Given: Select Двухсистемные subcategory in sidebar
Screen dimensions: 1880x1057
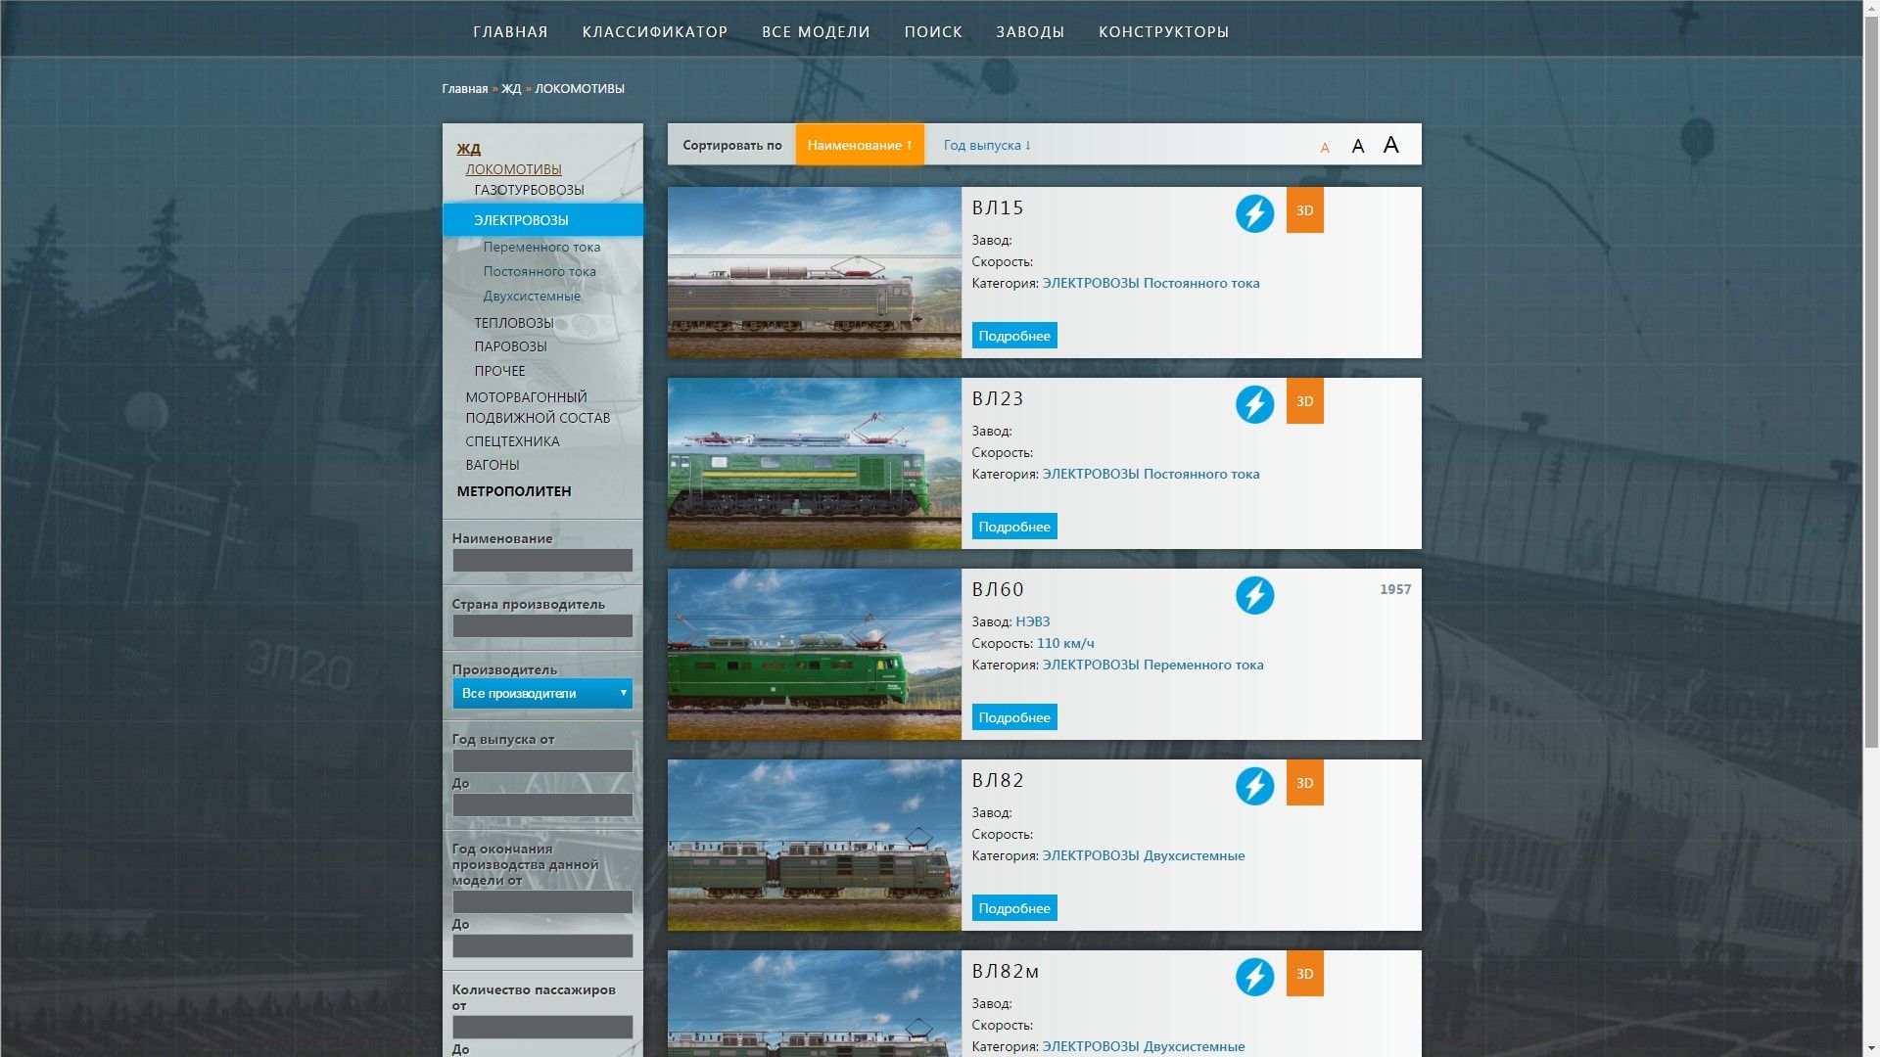Looking at the screenshot, I should 532,296.
